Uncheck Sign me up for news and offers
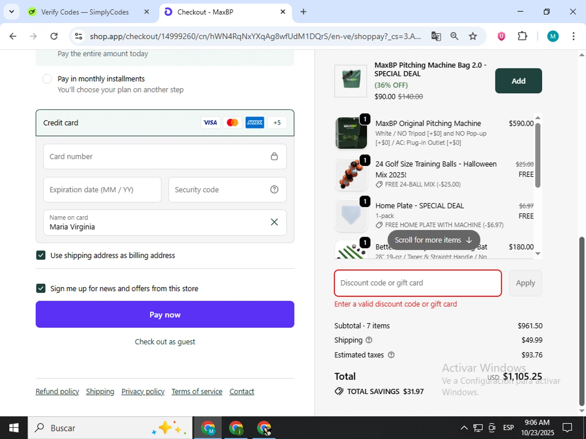This screenshot has height=439, width=586. [x=41, y=288]
